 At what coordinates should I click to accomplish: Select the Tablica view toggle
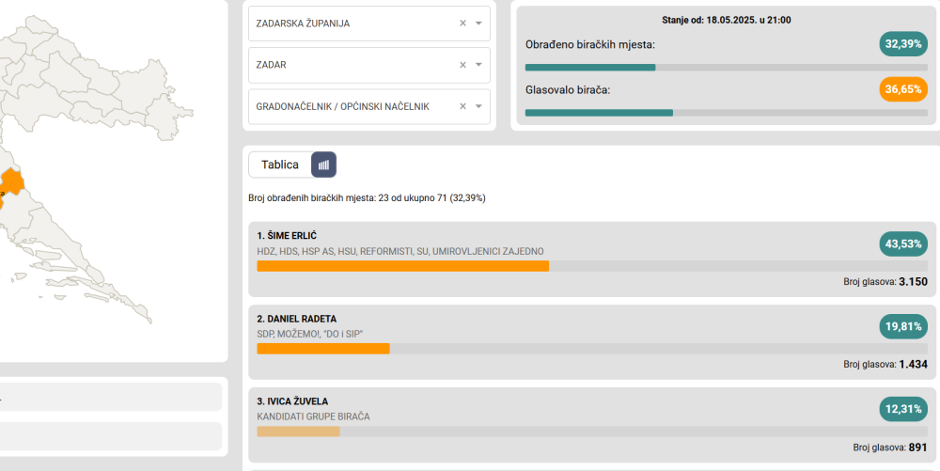click(x=280, y=165)
